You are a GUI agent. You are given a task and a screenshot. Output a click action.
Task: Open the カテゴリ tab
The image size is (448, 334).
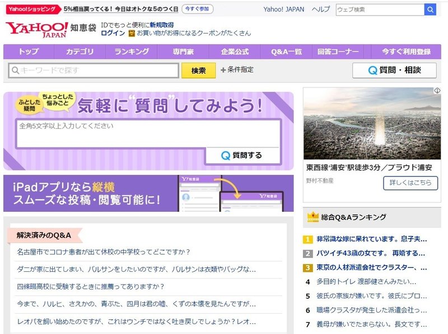point(80,52)
